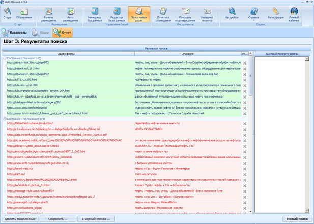Screen dimensions: 314x224
Task: Click Быстрый просмотр формы header
Action: click(282, 54)
